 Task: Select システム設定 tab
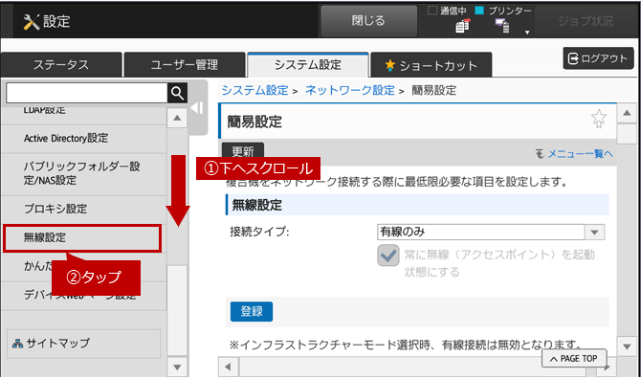[x=308, y=64]
